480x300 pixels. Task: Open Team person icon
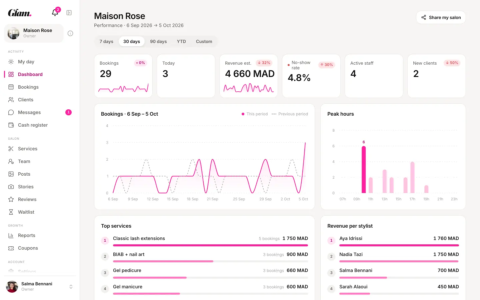click(11, 161)
